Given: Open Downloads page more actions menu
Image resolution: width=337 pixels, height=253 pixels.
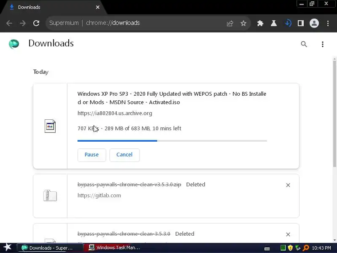Looking at the screenshot, I should [x=322, y=44].
